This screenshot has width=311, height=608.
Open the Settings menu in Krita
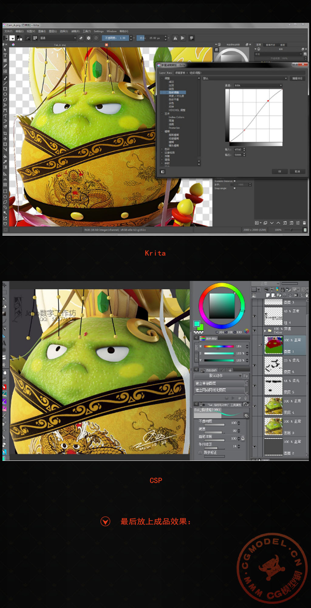click(99, 31)
